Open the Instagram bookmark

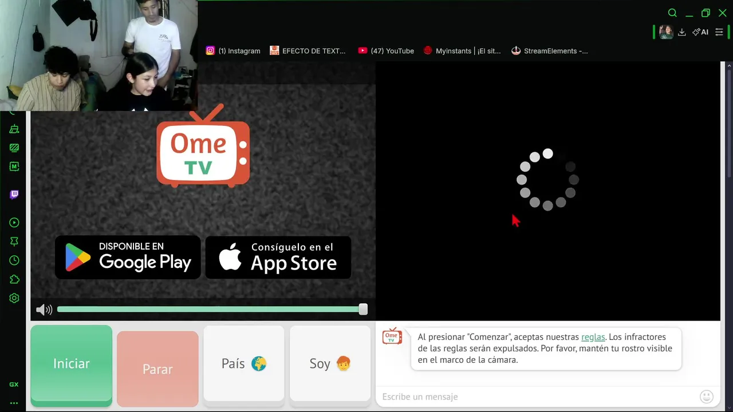click(x=233, y=51)
